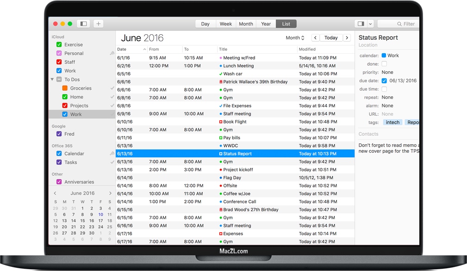467x271 pixels.
Task: Click the Filter search field
Action: pos(398,24)
